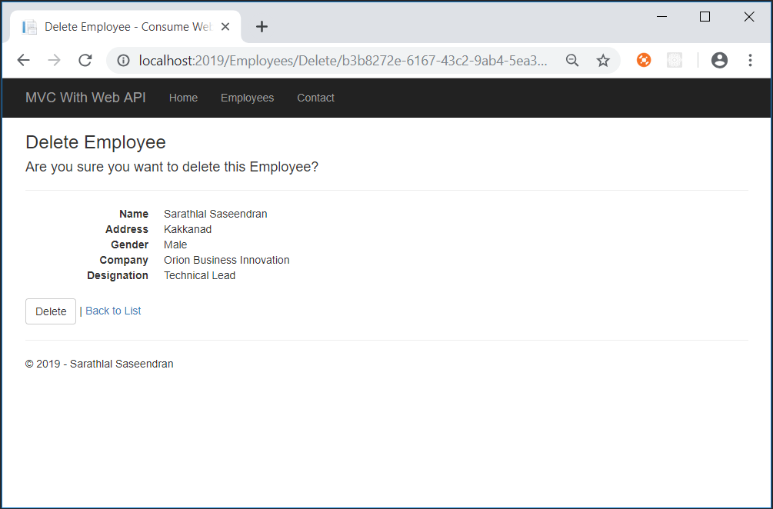Open the Employees navigation menu item
Screen dimensions: 773x509
pos(247,98)
